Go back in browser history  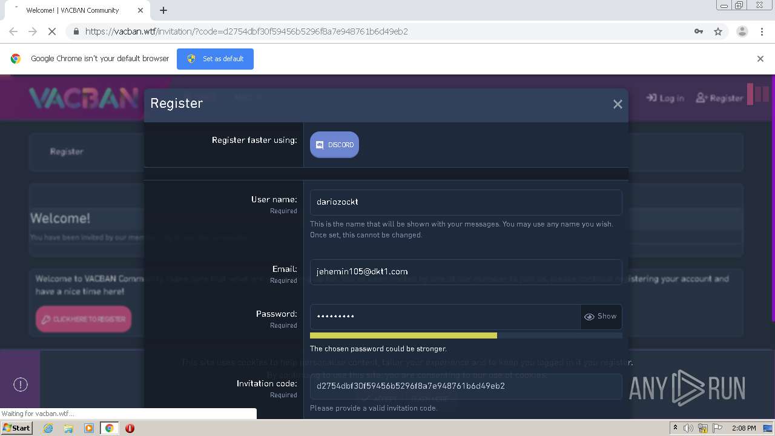click(13, 31)
